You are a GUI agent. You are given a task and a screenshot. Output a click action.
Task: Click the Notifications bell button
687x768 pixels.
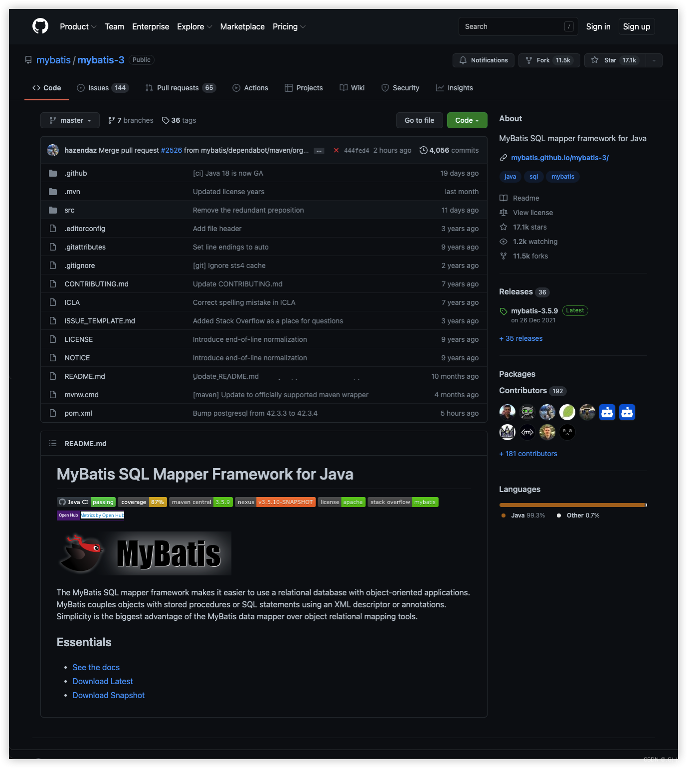pos(483,60)
